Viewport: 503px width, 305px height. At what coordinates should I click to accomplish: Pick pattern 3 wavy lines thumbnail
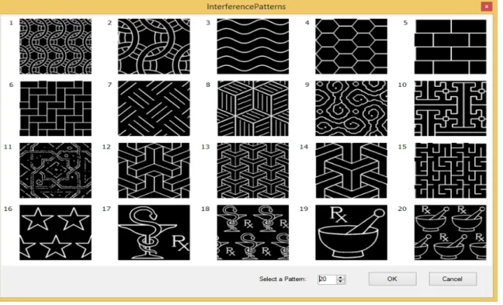pyautogui.click(x=253, y=47)
